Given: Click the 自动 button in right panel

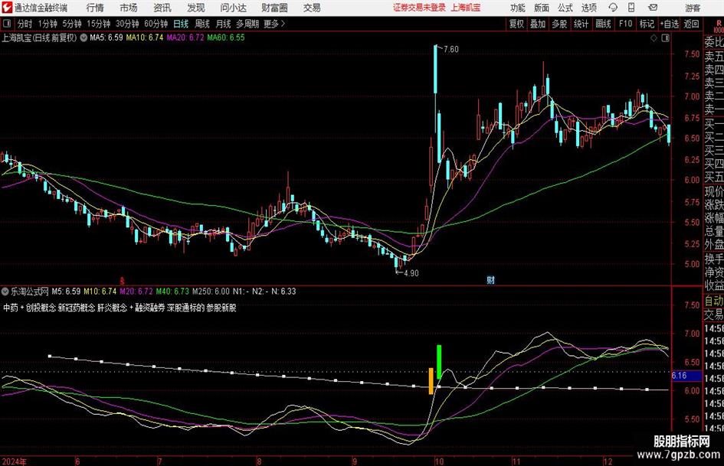Looking at the screenshot, I should point(713,301).
